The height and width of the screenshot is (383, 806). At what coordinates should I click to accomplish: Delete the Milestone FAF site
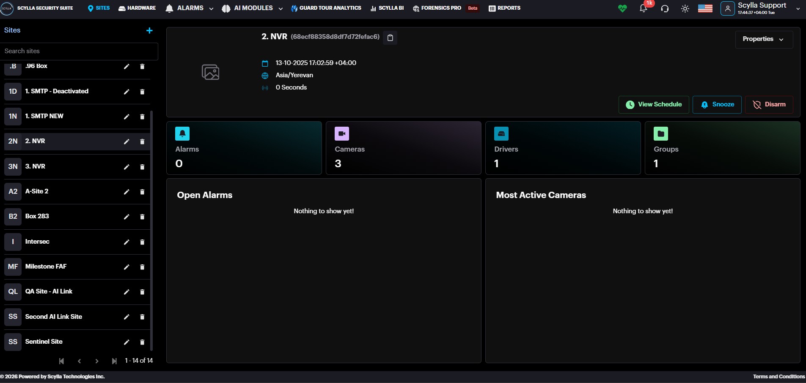coord(142,267)
